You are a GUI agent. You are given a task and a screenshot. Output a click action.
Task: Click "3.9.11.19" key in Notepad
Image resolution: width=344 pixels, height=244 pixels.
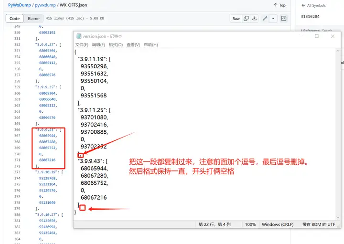click(x=91, y=59)
